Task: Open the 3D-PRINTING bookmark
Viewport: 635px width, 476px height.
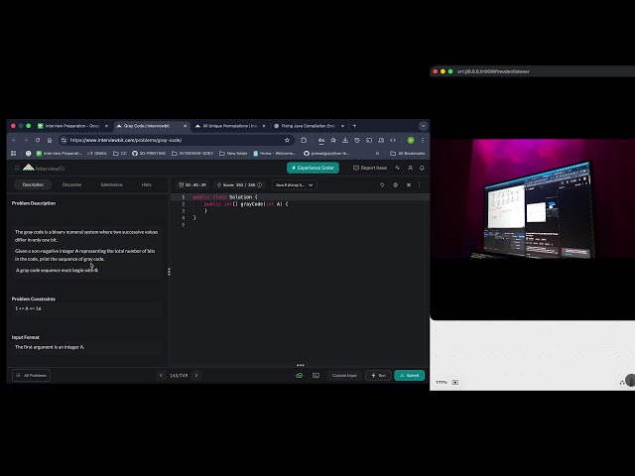Action: tap(149, 154)
